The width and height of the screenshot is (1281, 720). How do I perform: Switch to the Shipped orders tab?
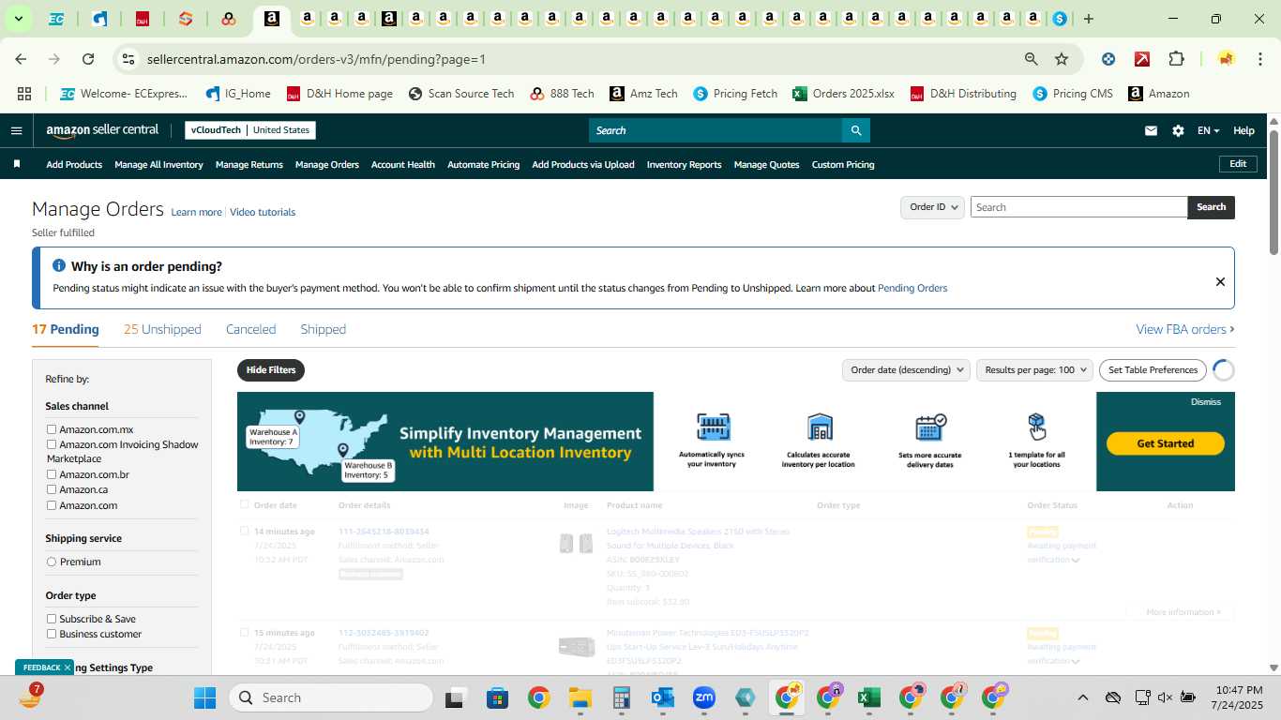click(323, 329)
